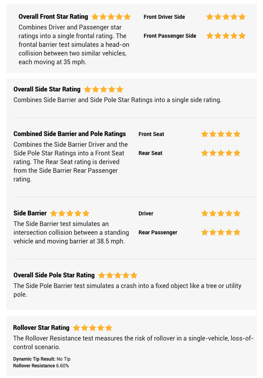Viewport: 263px width, 378px height.
Task: Click the Overall Front Star Rating heading
Action: click(x=53, y=17)
